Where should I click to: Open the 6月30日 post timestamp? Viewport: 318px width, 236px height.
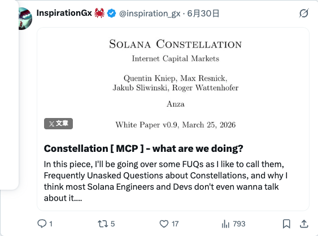[x=203, y=14]
